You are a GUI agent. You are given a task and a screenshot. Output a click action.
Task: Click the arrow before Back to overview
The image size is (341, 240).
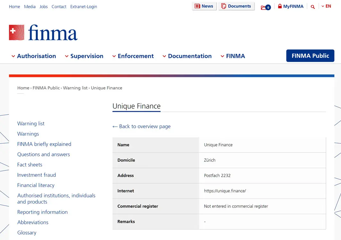point(115,127)
